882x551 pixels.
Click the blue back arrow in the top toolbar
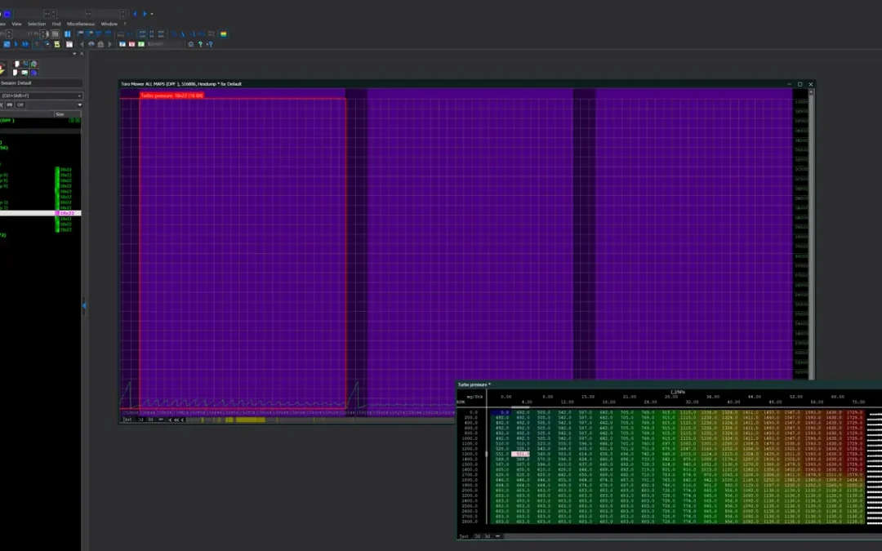(135, 14)
